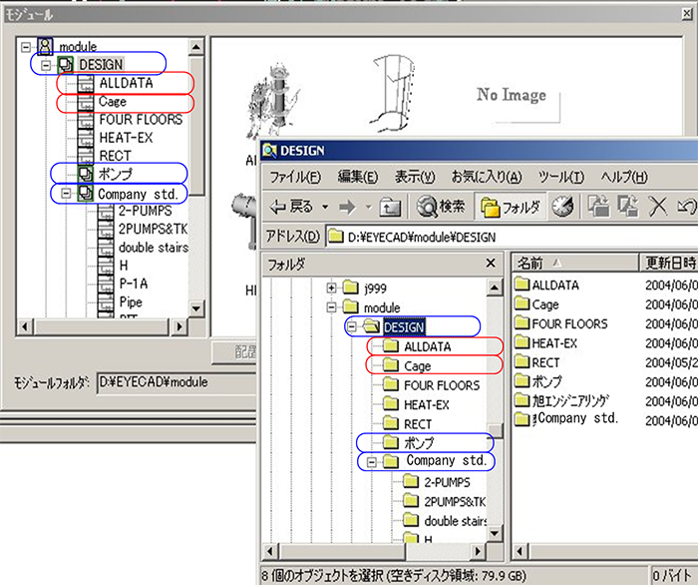Image resolution: width=698 pixels, height=585 pixels.
Task: Click the Delete X toolbar icon
Action: 658,208
